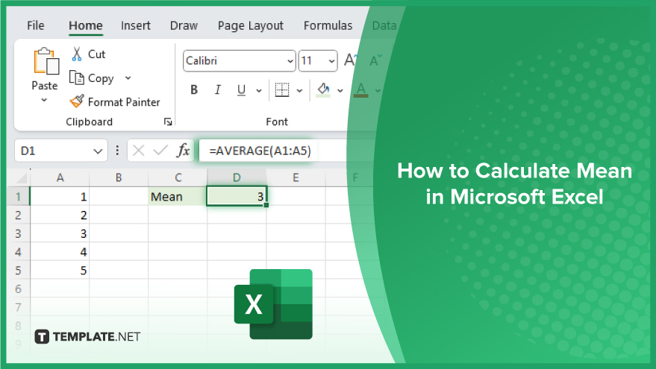Click the Format Painter label
Image resolution: width=656 pixels, height=369 pixels.
click(x=124, y=102)
